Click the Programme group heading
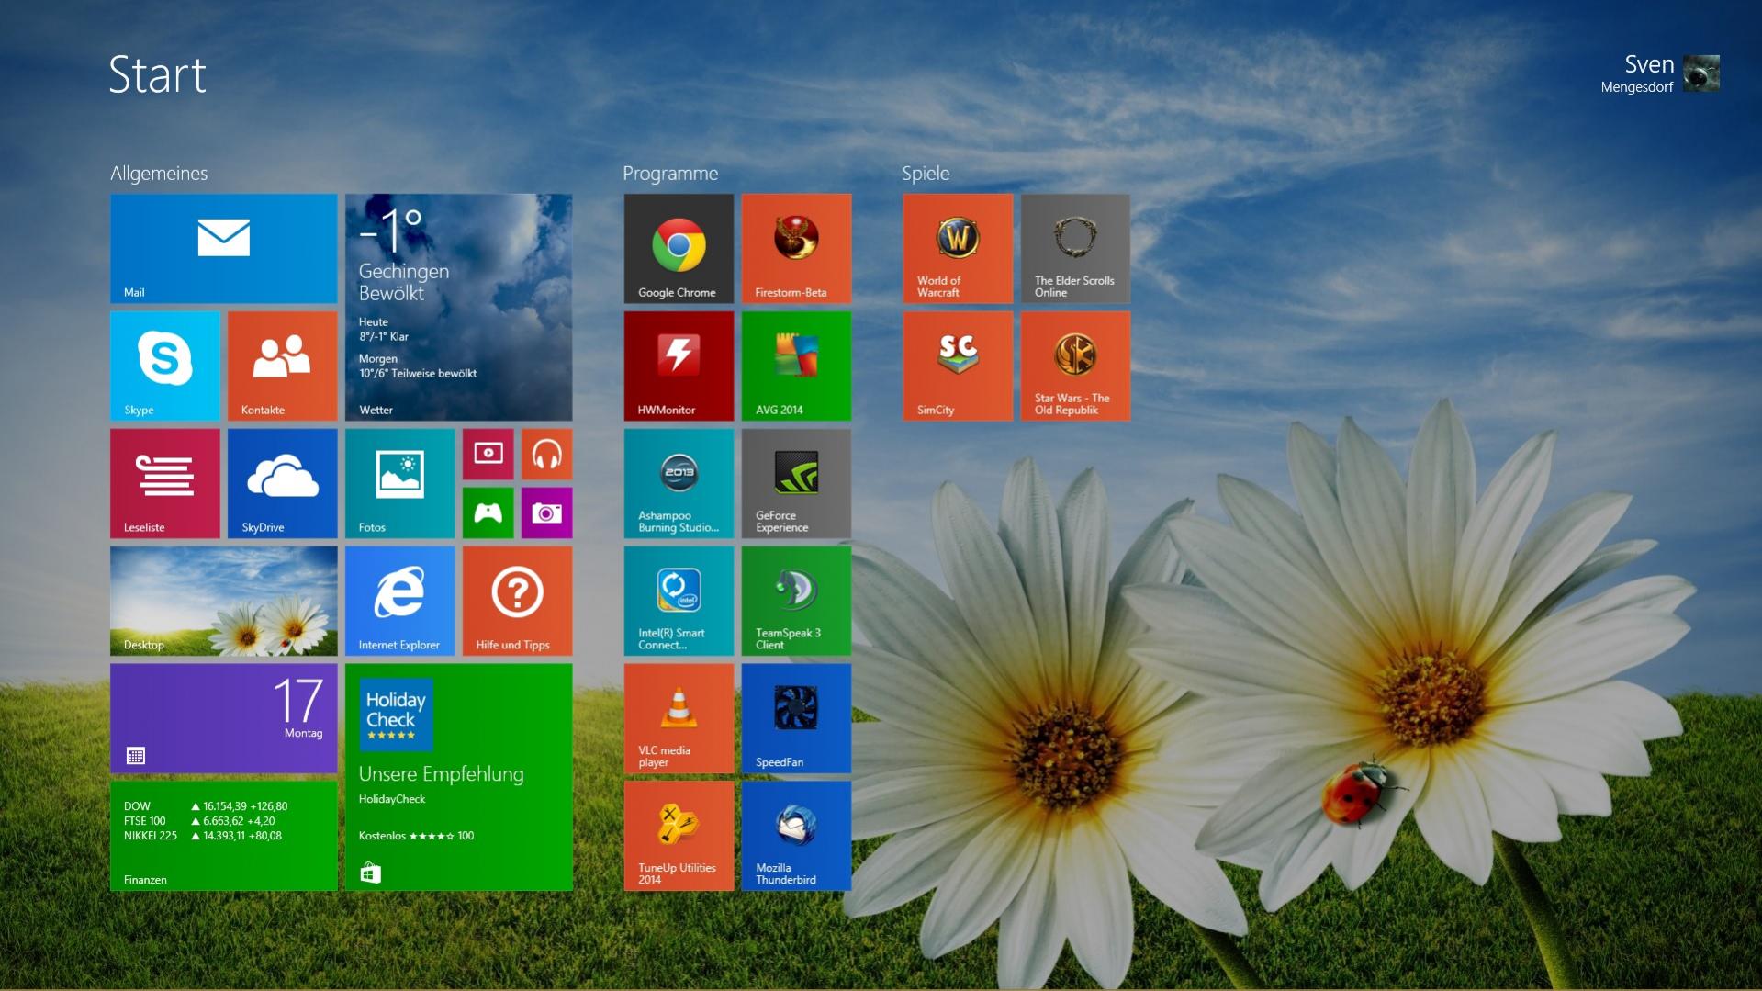This screenshot has height=991, width=1762. (x=670, y=174)
